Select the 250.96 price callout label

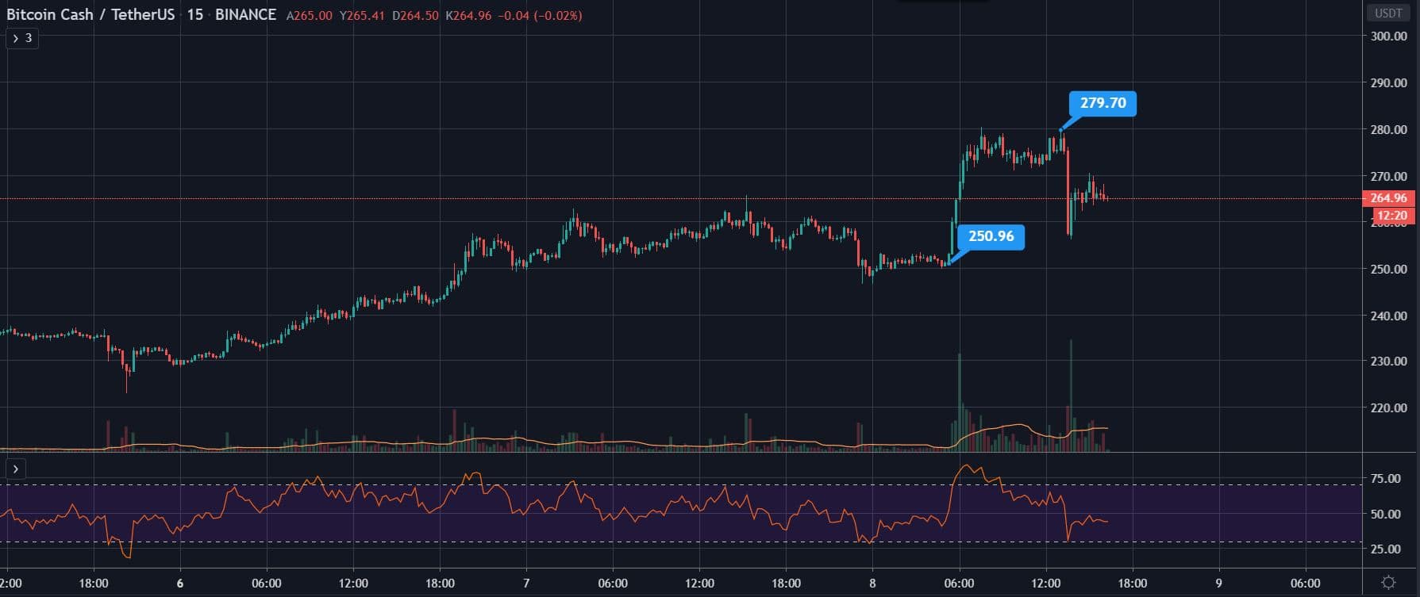[991, 236]
